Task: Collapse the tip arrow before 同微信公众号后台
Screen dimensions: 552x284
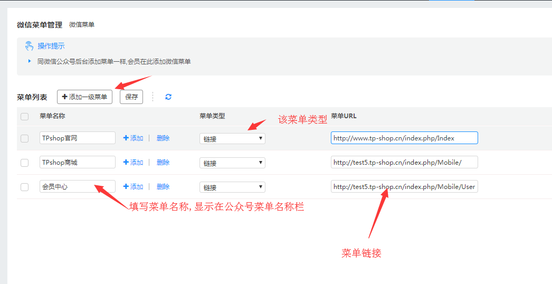Action: pos(30,61)
